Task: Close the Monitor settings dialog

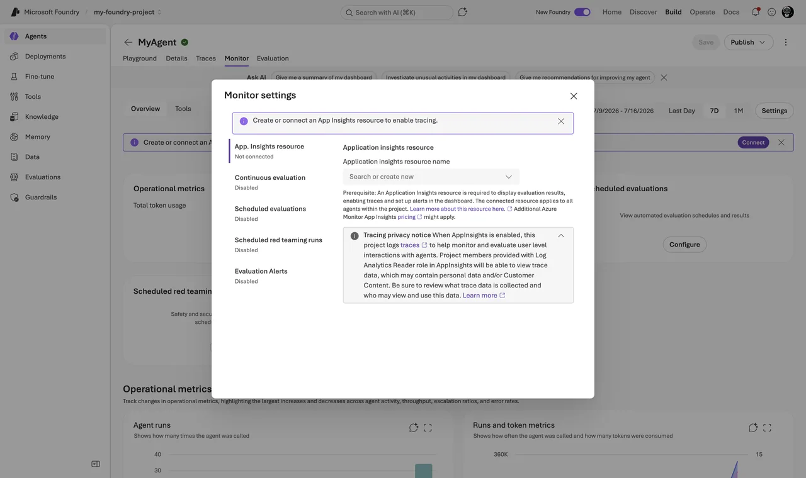Action: [574, 96]
